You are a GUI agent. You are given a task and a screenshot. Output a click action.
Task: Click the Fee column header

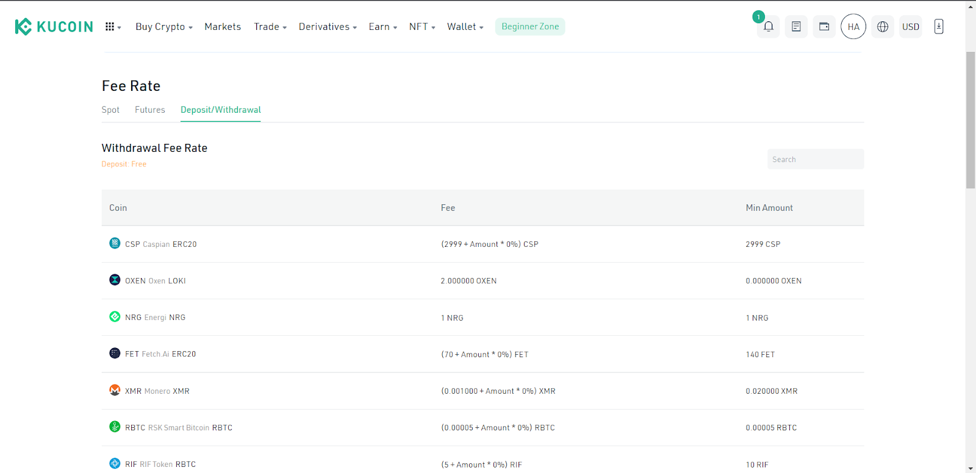448,208
